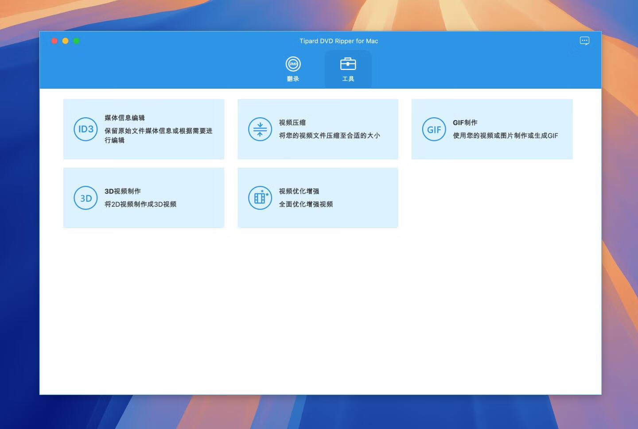Open the toolbox 工具 icon
Viewport: 638px width, 429px height.
348,63
